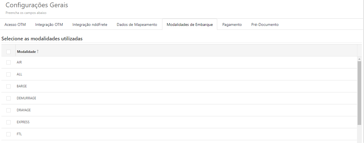Toggle the select-all header checkbox
This screenshot has width=364, height=143.
[8, 52]
